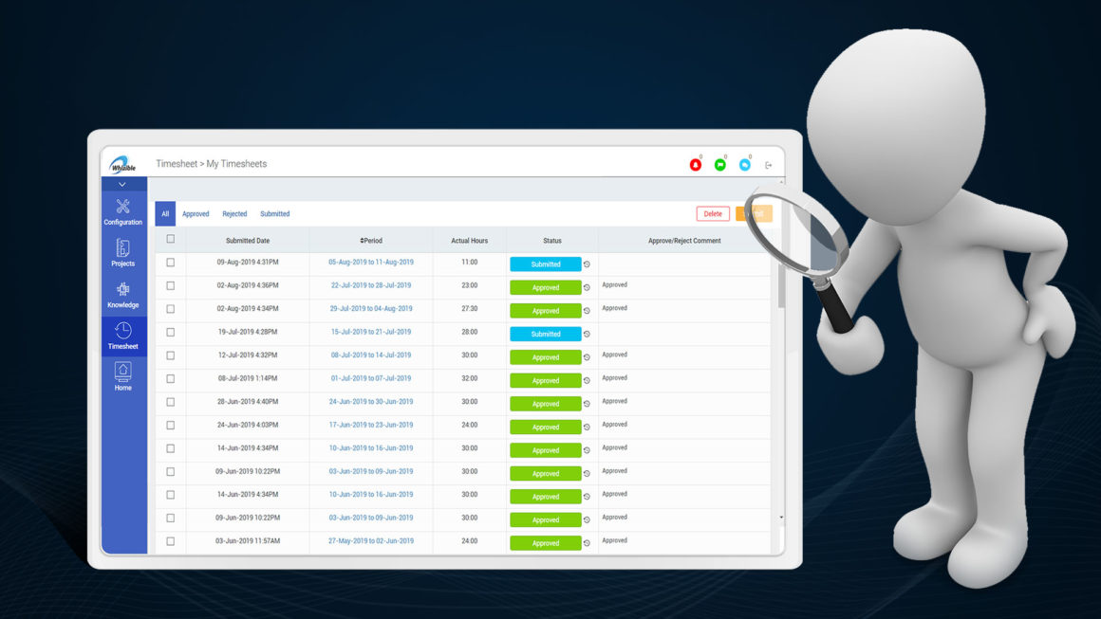Toggle the select-all checkbox in table header
The height and width of the screenshot is (619, 1101).
(x=171, y=240)
